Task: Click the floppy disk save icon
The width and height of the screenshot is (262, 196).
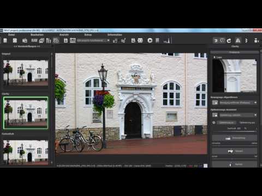Action: [66, 40]
